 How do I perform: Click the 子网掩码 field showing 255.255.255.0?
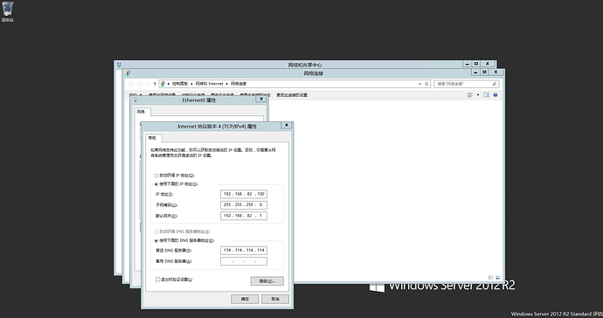click(244, 205)
